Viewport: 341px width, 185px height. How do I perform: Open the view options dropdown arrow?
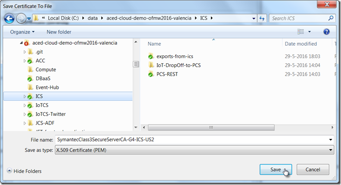(x=310, y=32)
